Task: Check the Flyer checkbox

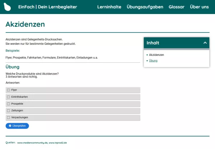Action: (x=9, y=90)
